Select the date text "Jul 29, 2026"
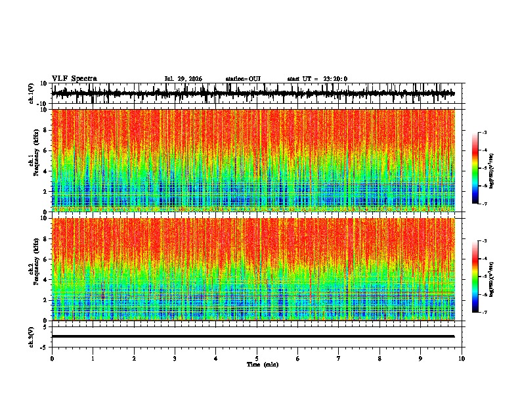The image size is (520, 402). click(x=183, y=79)
